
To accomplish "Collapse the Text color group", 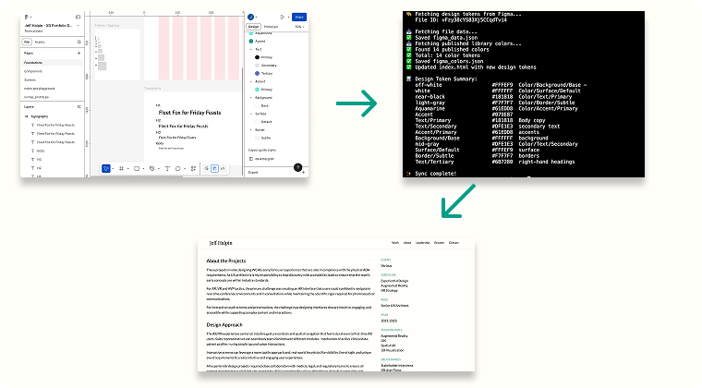I will point(251,49).
